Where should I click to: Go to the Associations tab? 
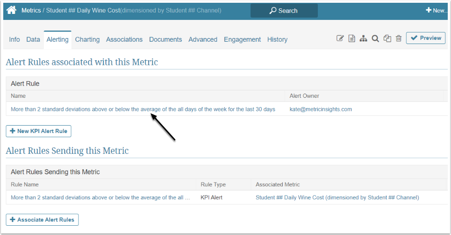tap(124, 39)
